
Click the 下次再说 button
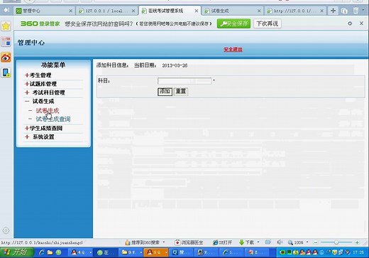pyautogui.click(x=268, y=23)
